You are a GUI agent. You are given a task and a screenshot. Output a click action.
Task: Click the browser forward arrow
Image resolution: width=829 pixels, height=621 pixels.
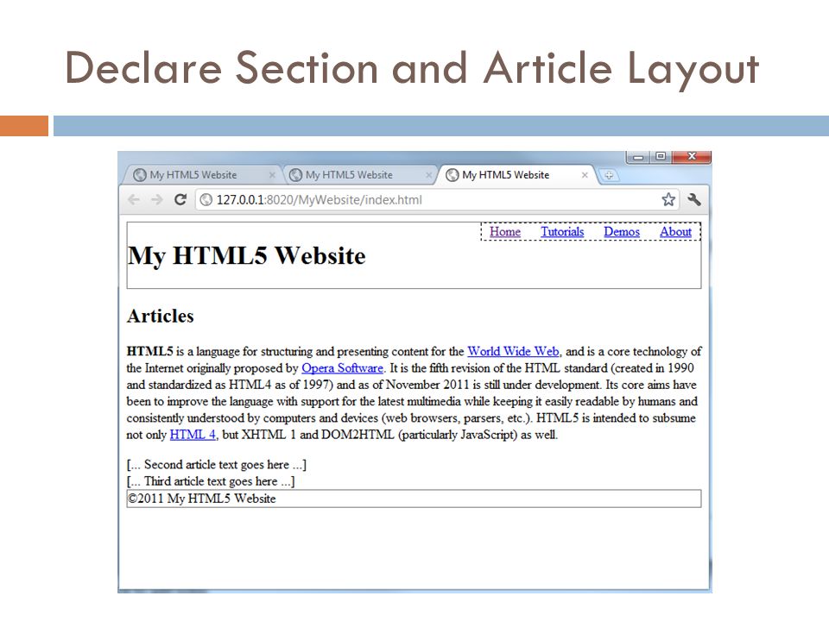(x=157, y=199)
